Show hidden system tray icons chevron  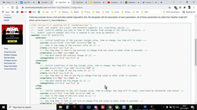pyautogui.click(x=163, y=107)
